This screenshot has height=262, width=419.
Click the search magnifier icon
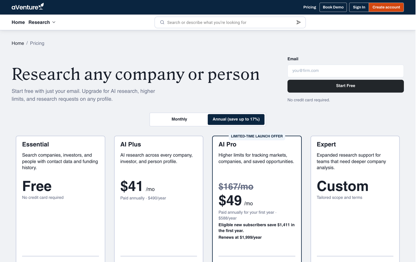pos(162,23)
